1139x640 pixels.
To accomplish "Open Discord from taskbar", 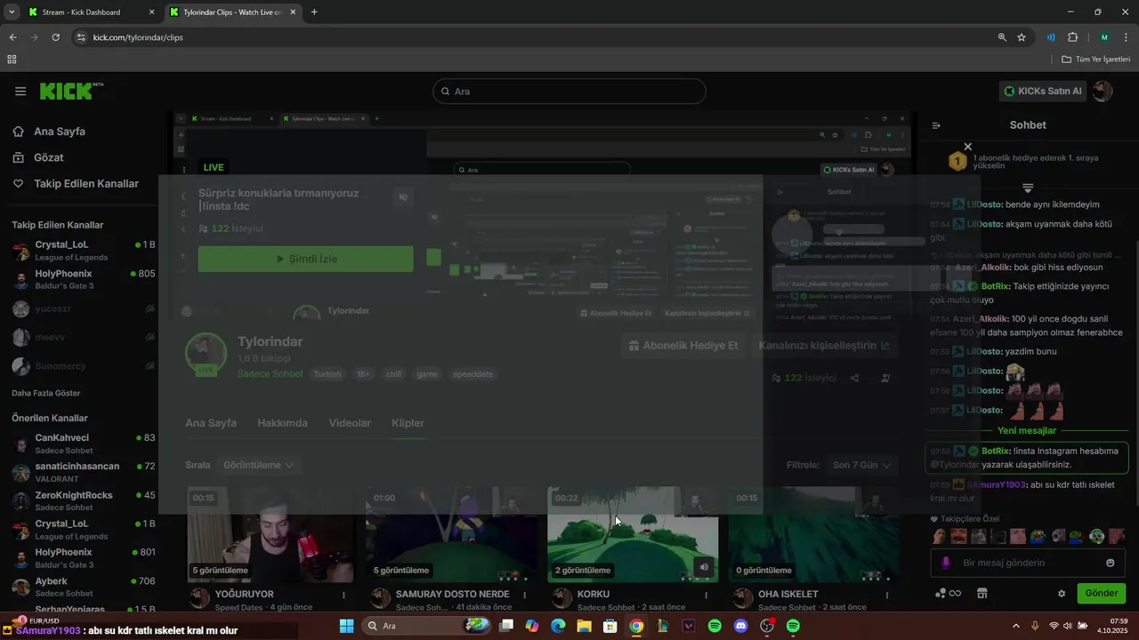I will tap(740, 626).
